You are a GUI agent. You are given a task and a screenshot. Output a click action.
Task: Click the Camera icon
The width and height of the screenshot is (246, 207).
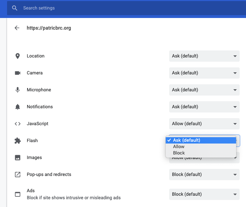tap(17, 73)
